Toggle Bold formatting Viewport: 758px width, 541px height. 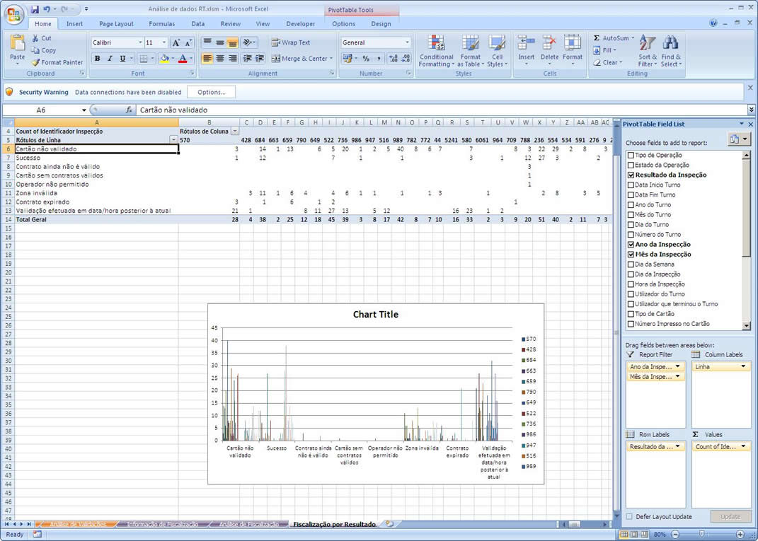click(98, 59)
